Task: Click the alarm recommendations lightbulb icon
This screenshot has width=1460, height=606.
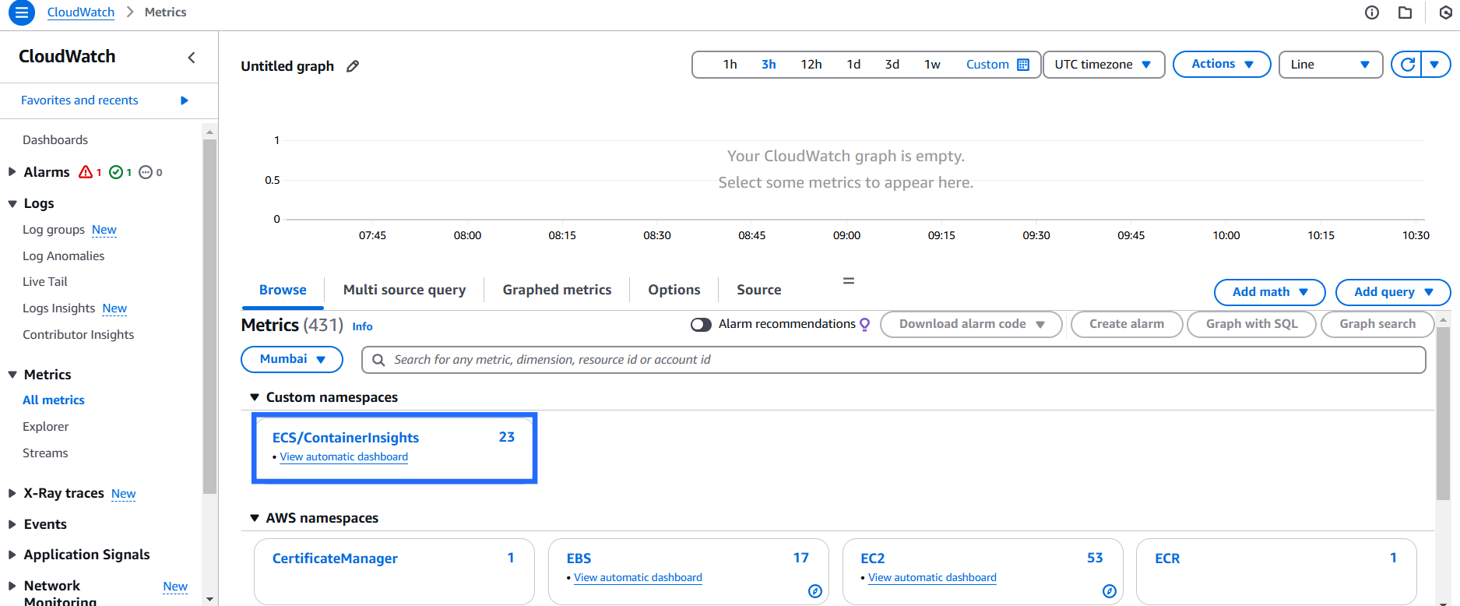Action: (864, 324)
